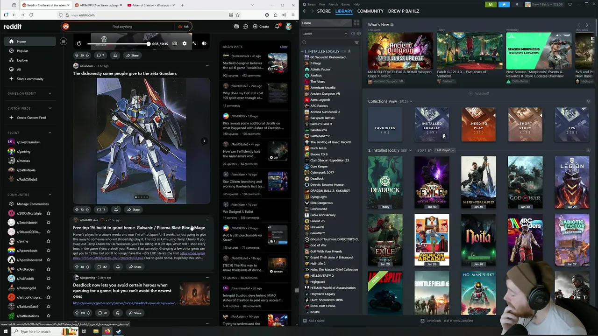Share the Galvanic Plasma Blast build post
The height and width of the screenshot is (336, 598).
click(x=135, y=267)
